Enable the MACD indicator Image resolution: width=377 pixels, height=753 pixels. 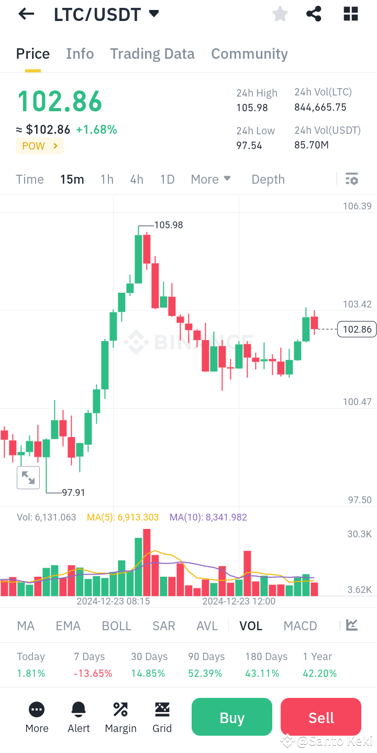pyautogui.click(x=300, y=625)
